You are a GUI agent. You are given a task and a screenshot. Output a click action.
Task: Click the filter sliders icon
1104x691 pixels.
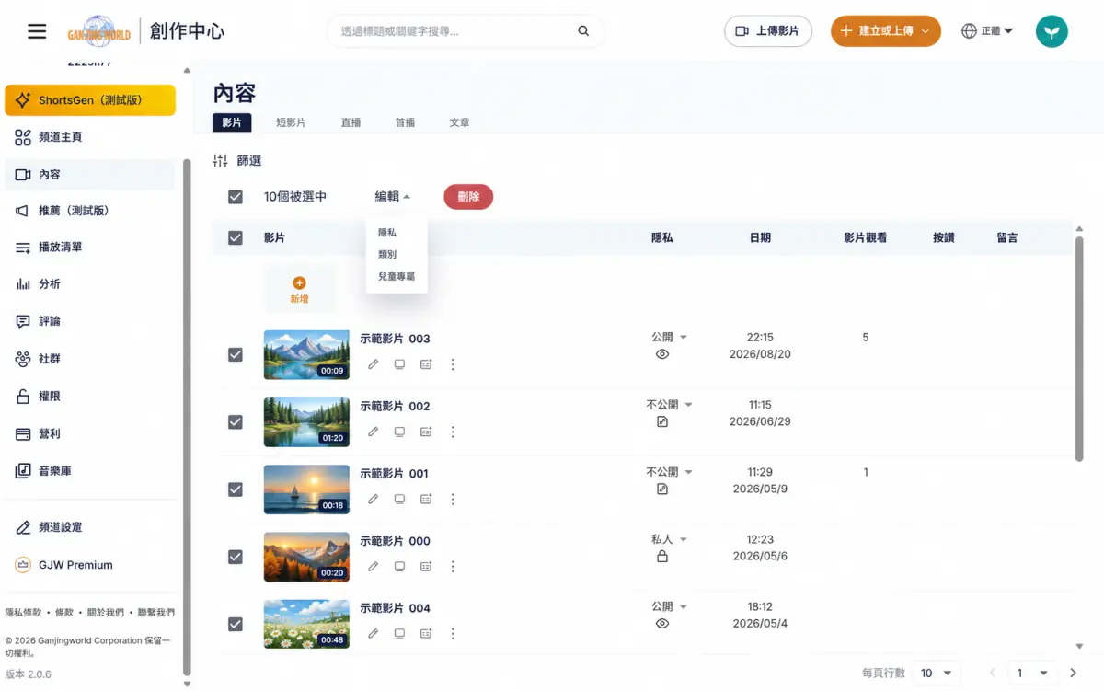220,160
